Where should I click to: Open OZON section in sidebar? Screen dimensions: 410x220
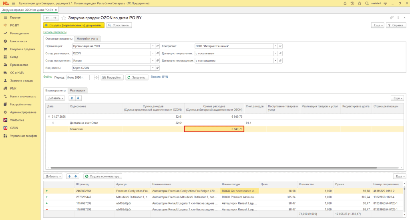click(x=14, y=128)
